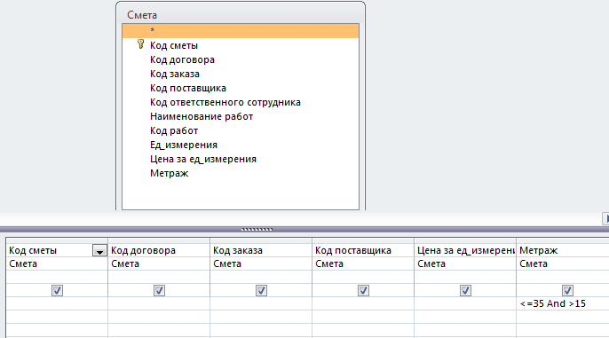Click table cell Смета under Код заказа
The image size is (609, 338).
[261, 263]
